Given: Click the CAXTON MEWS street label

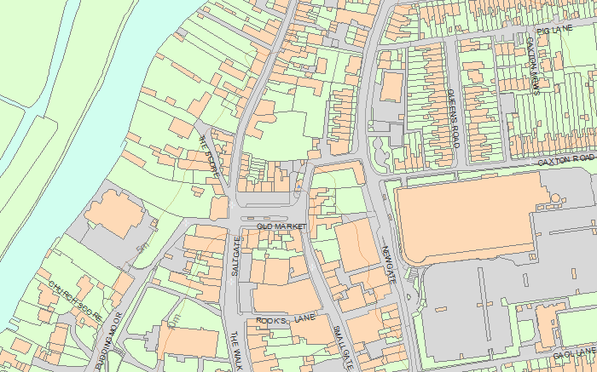Looking at the screenshot, I should pos(532,66).
